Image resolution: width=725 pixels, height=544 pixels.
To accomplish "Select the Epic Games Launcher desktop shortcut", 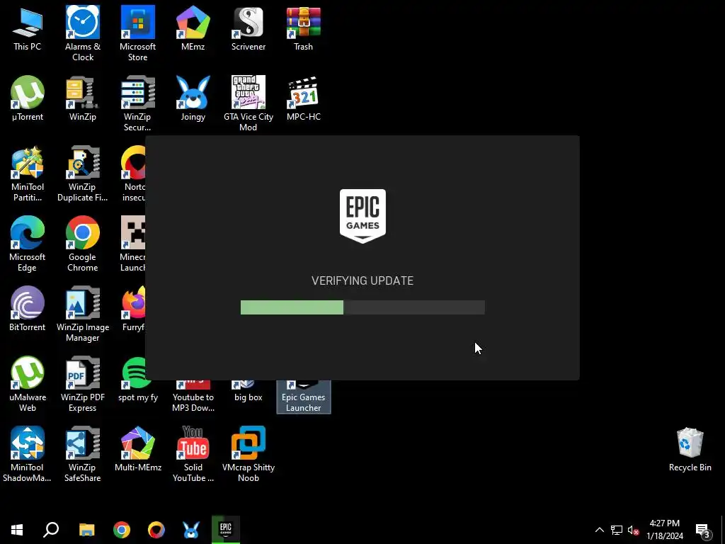I will tap(303, 397).
